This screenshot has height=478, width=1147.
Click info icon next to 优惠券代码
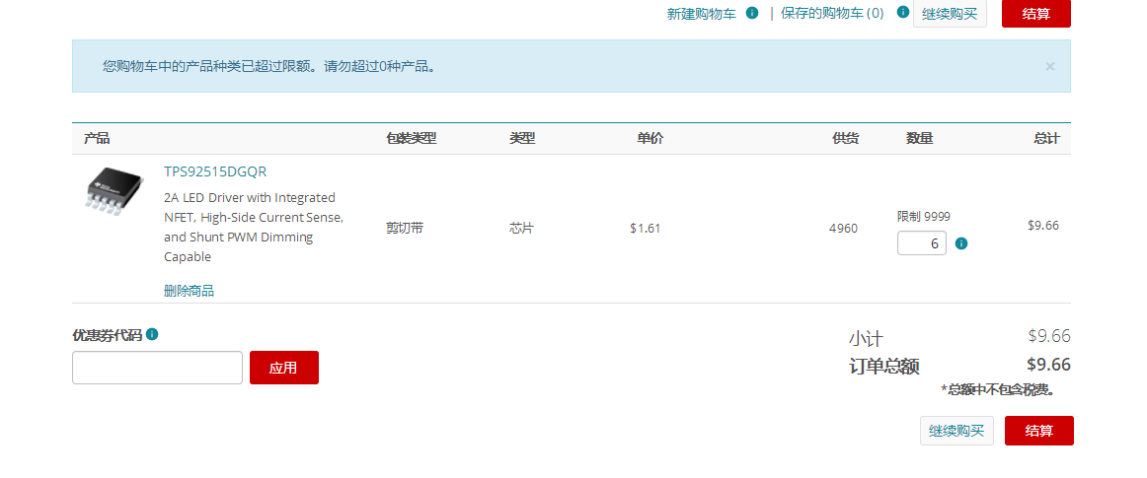click(152, 334)
